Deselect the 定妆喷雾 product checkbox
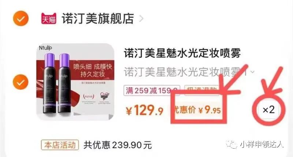 (21, 82)
